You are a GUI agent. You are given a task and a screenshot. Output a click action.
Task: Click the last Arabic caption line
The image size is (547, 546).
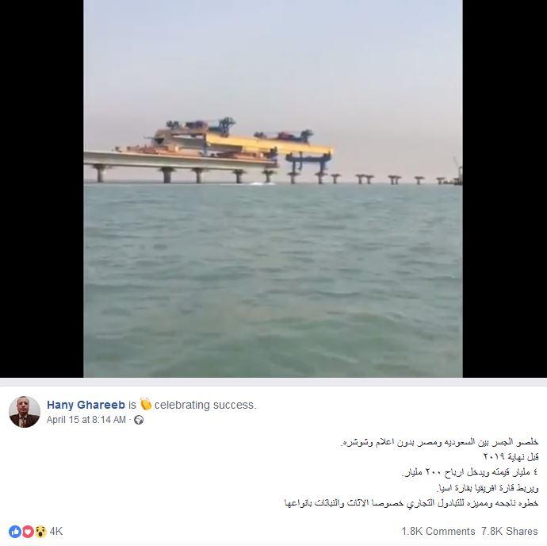tap(411, 503)
